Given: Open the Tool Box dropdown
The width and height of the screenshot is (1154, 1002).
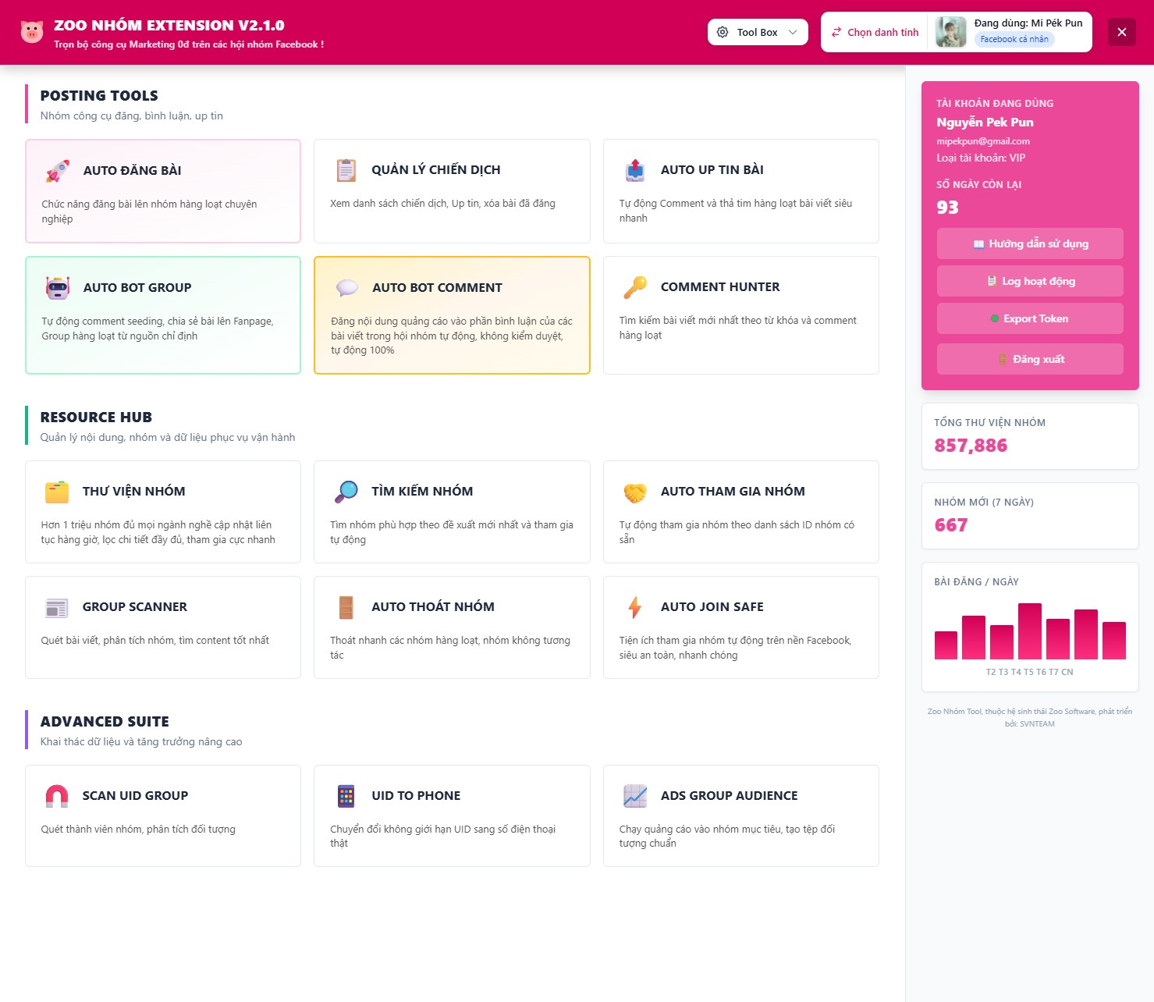Looking at the screenshot, I should (x=757, y=33).
